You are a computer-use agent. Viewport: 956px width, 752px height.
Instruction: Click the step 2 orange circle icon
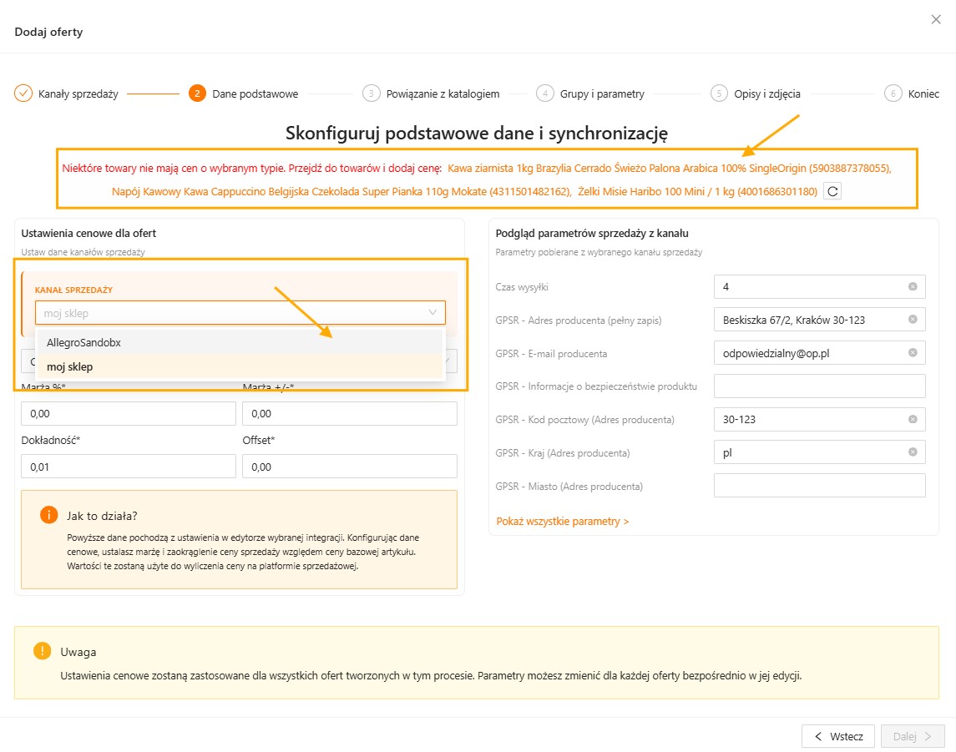(x=197, y=93)
